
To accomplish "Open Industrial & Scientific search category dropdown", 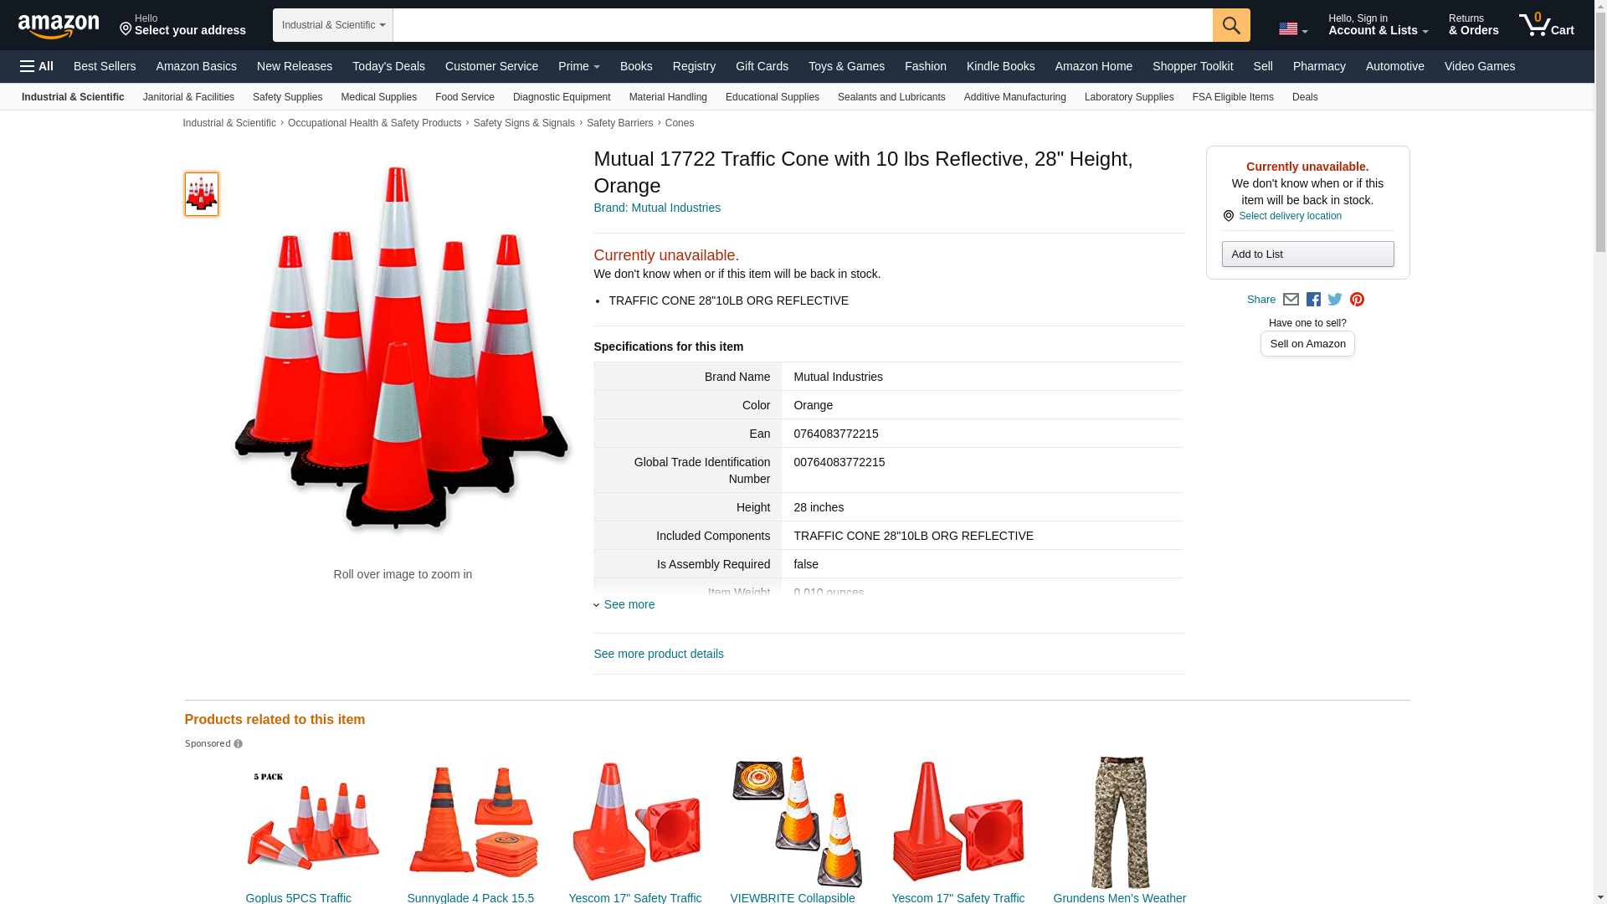I will 333,25.
